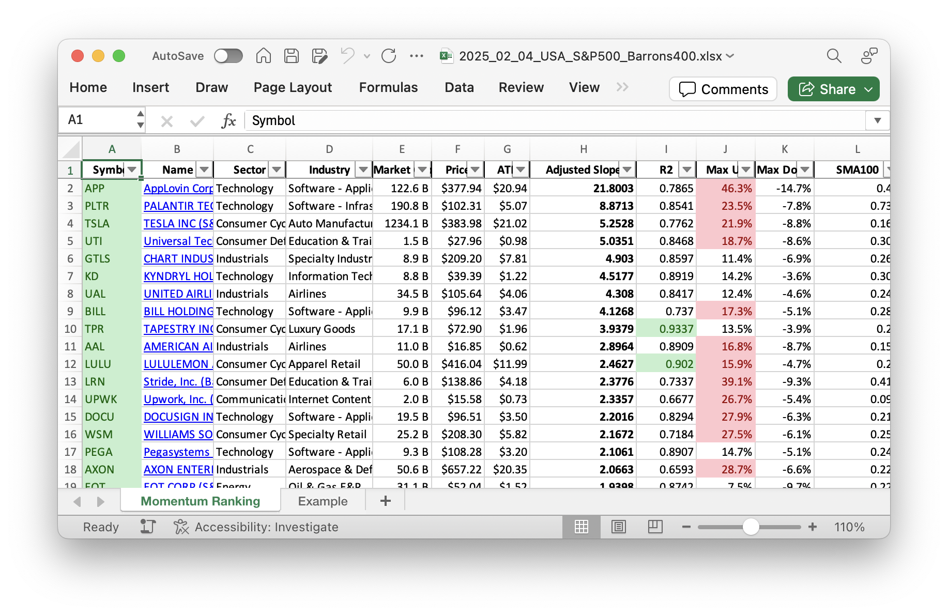The width and height of the screenshot is (948, 615).
Task: Open the Symbol column filter dropdown
Action: pos(132,170)
